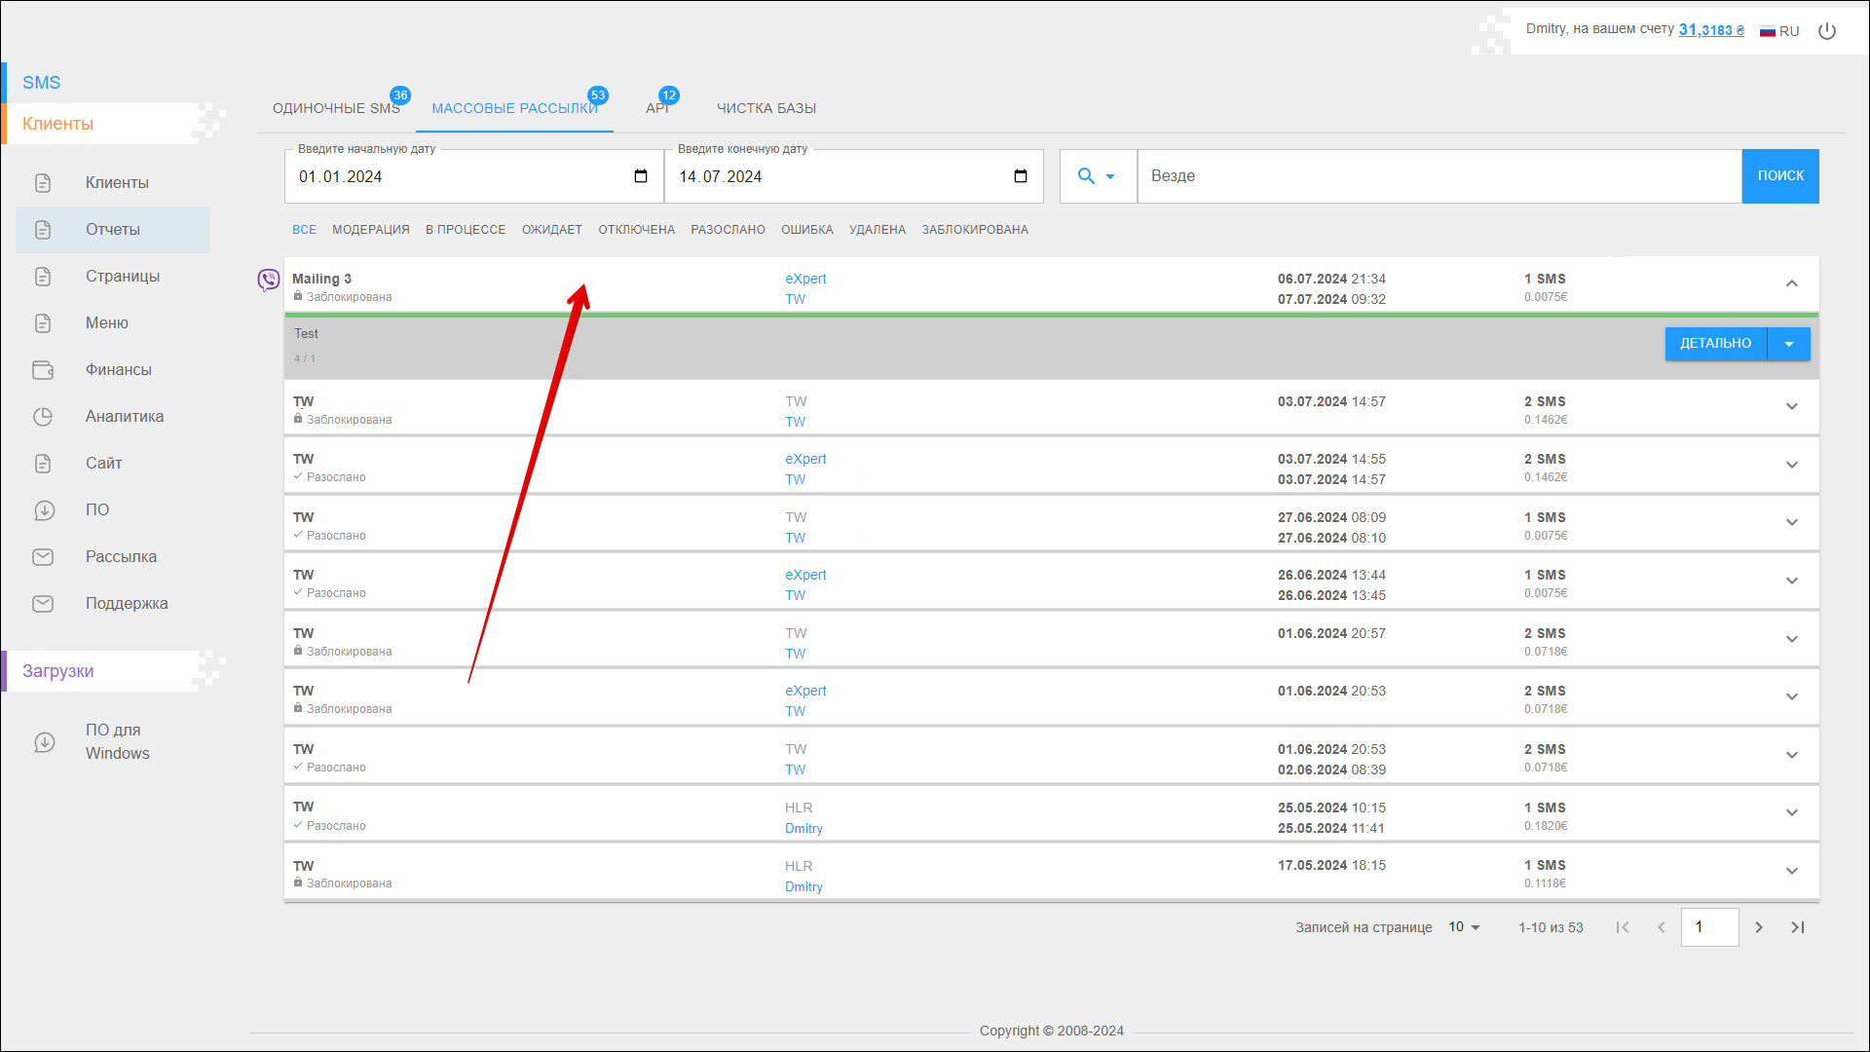Viewport: 1870px width, 1052px height.
Task: Filter mailings by Разослано status
Action: [x=728, y=230]
